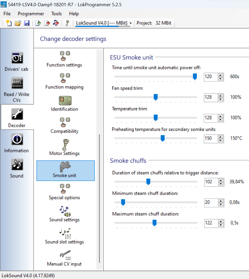Open the Motor Settings page
The height and width of the screenshot is (279, 249).
[64, 148]
